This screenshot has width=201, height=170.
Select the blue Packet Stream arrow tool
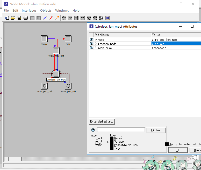tap(45, 18)
